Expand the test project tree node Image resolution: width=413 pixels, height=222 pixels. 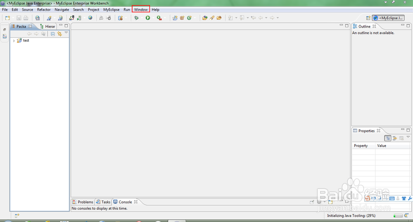(x=14, y=41)
